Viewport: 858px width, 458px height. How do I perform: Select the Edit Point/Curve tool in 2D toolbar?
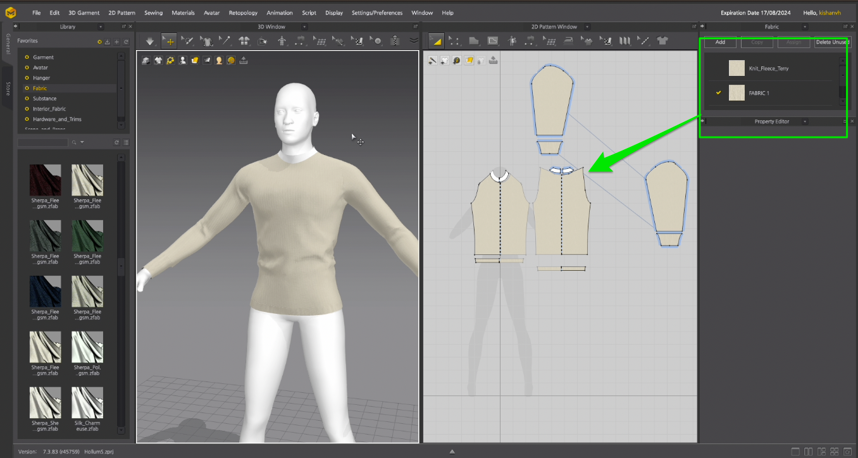(454, 40)
